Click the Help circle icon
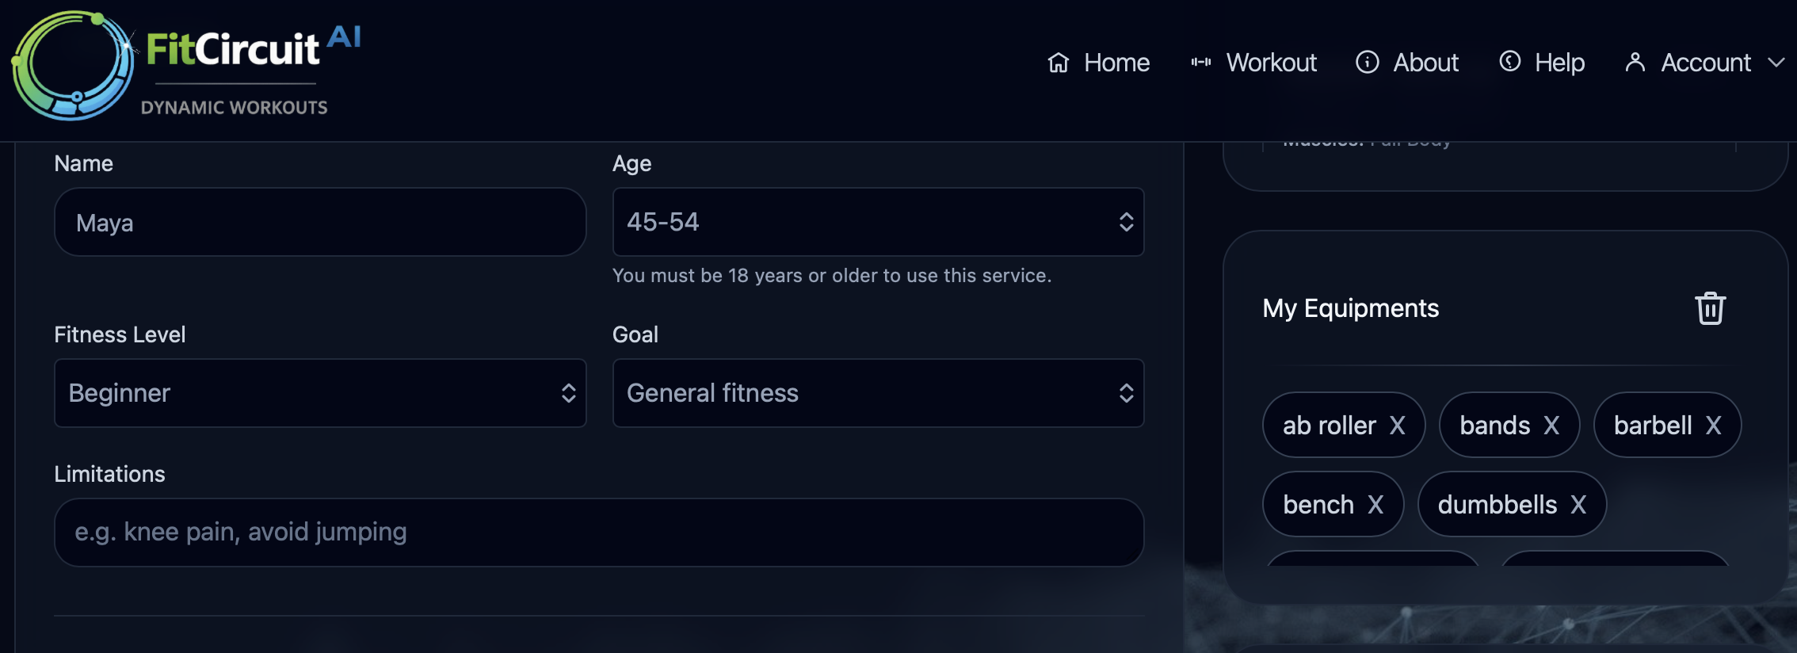The width and height of the screenshot is (1797, 653). pos(1510,61)
